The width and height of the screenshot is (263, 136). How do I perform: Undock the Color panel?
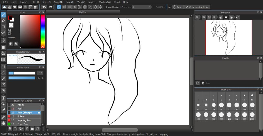(x=40, y=12)
